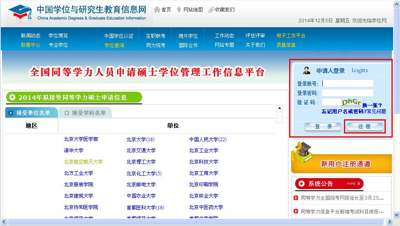Select the 接受单位名单 tab

32,113
